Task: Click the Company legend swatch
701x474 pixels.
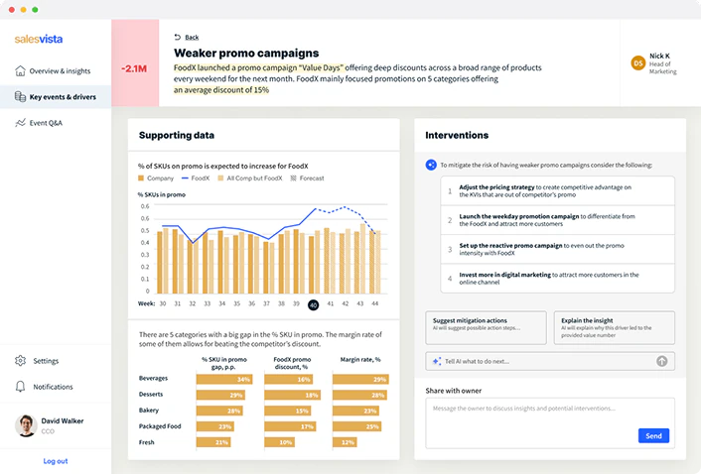Action: [x=141, y=178]
